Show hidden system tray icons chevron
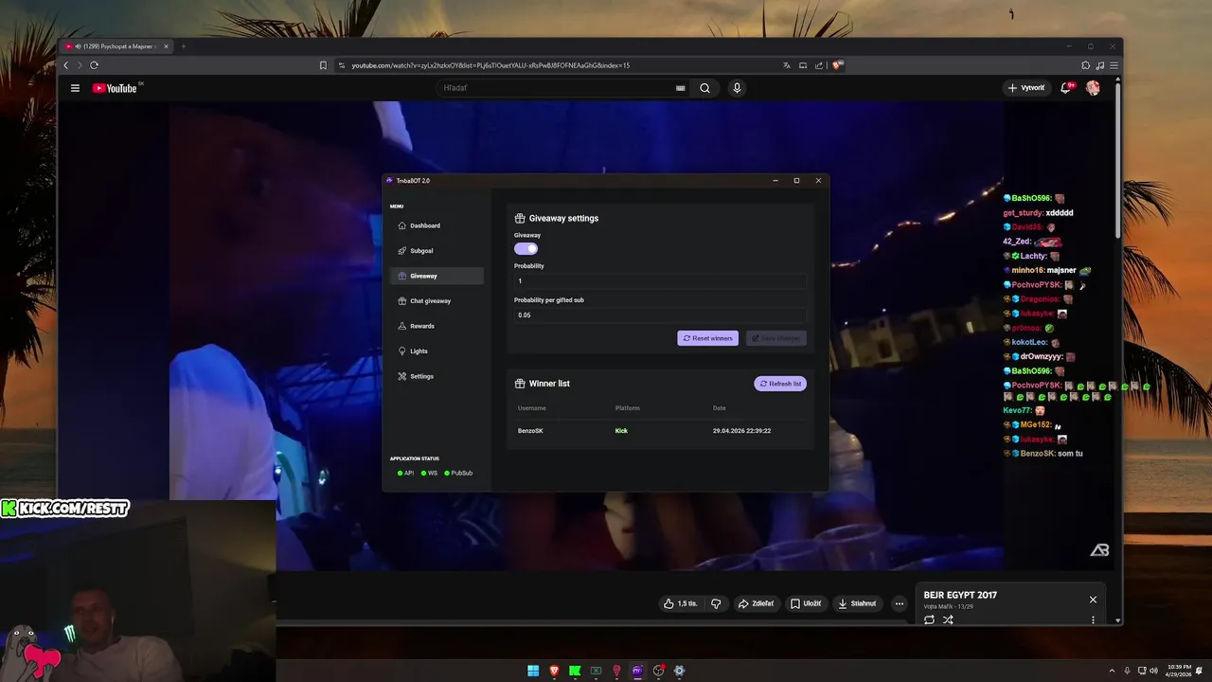Image resolution: width=1212 pixels, height=682 pixels. pos(1113,671)
